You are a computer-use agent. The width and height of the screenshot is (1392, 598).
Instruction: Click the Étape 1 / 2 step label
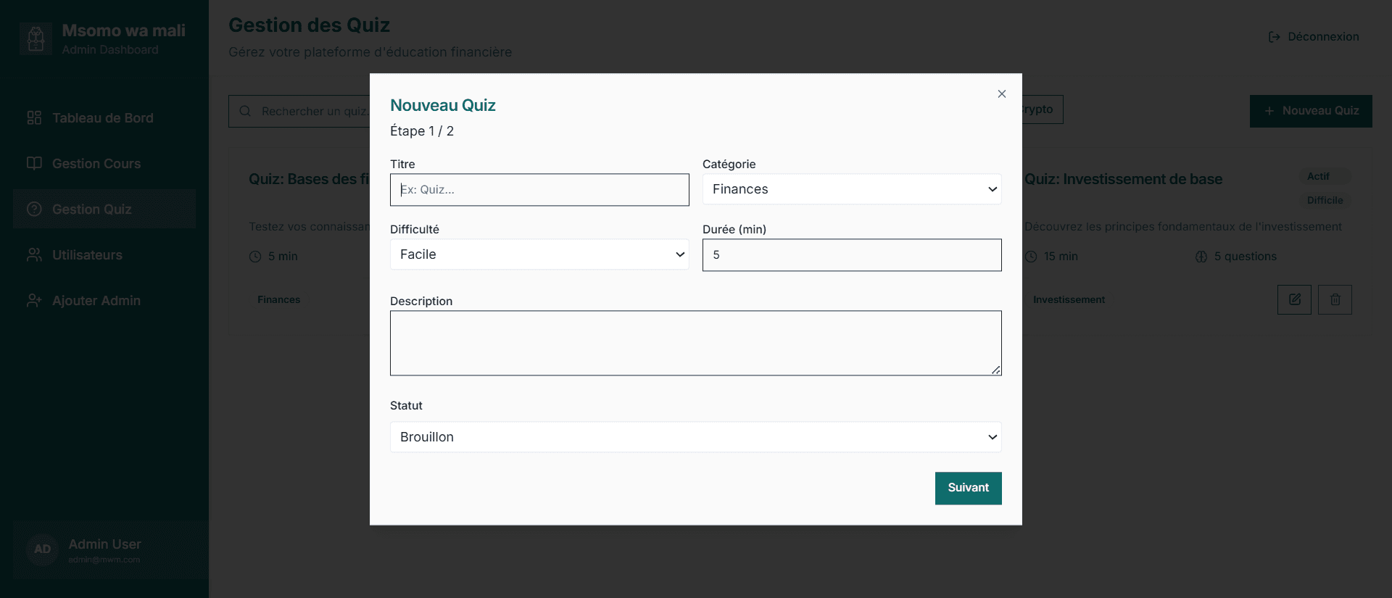click(422, 131)
